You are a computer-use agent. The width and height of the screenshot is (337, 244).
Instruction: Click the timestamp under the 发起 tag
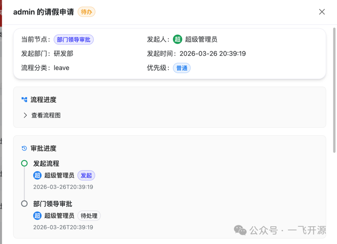63,187
